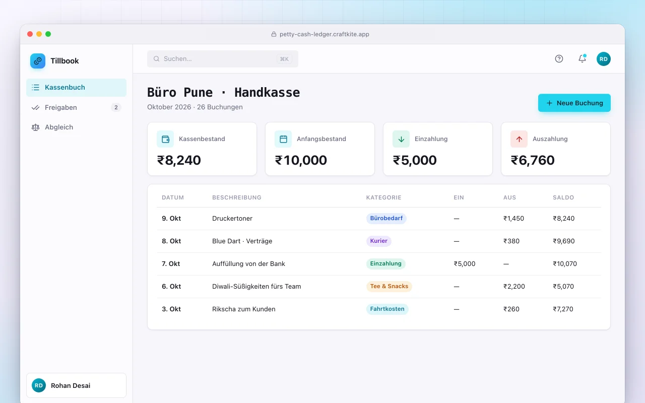Click the magnifier icon in search bar
The height and width of the screenshot is (403, 645).
pyautogui.click(x=157, y=59)
